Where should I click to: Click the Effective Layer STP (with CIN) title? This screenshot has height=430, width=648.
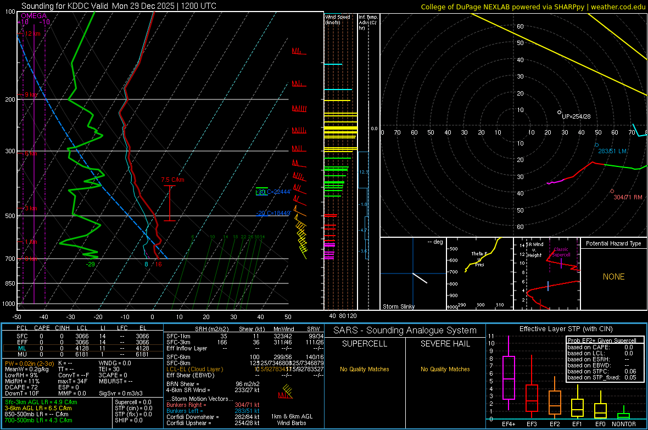[x=566, y=329]
